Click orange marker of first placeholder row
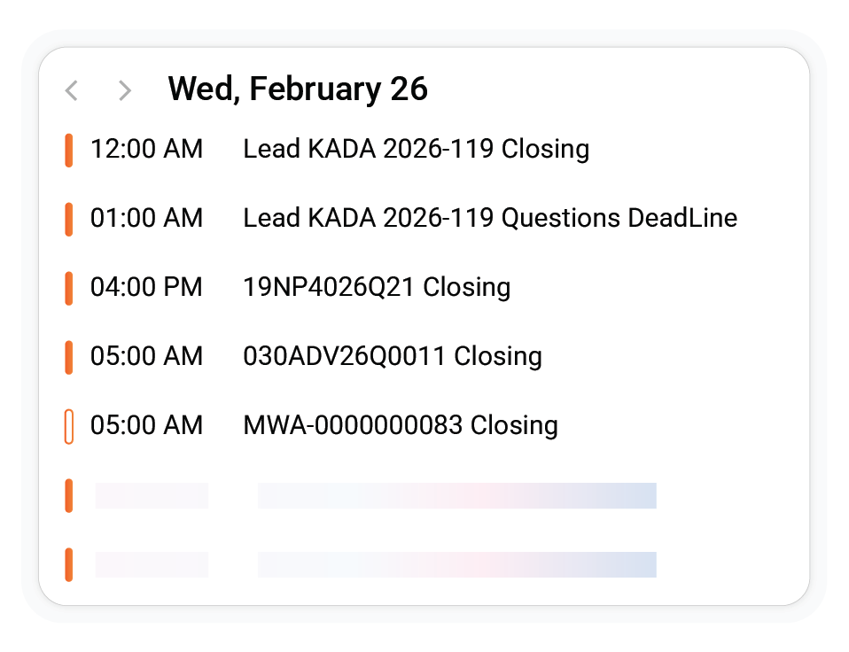The width and height of the screenshot is (849, 652). [x=69, y=495]
